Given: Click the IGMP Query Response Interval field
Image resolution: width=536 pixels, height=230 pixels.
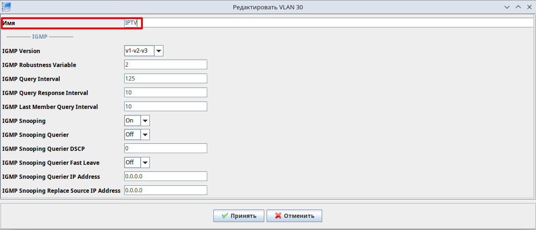Looking at the screenshot, I should coord(165,93).
